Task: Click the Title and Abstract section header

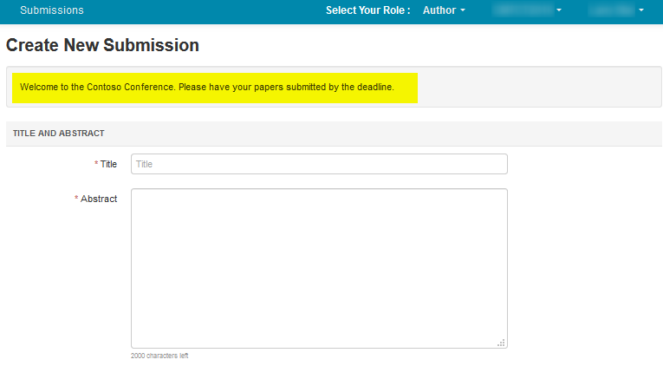Action: 59,134
